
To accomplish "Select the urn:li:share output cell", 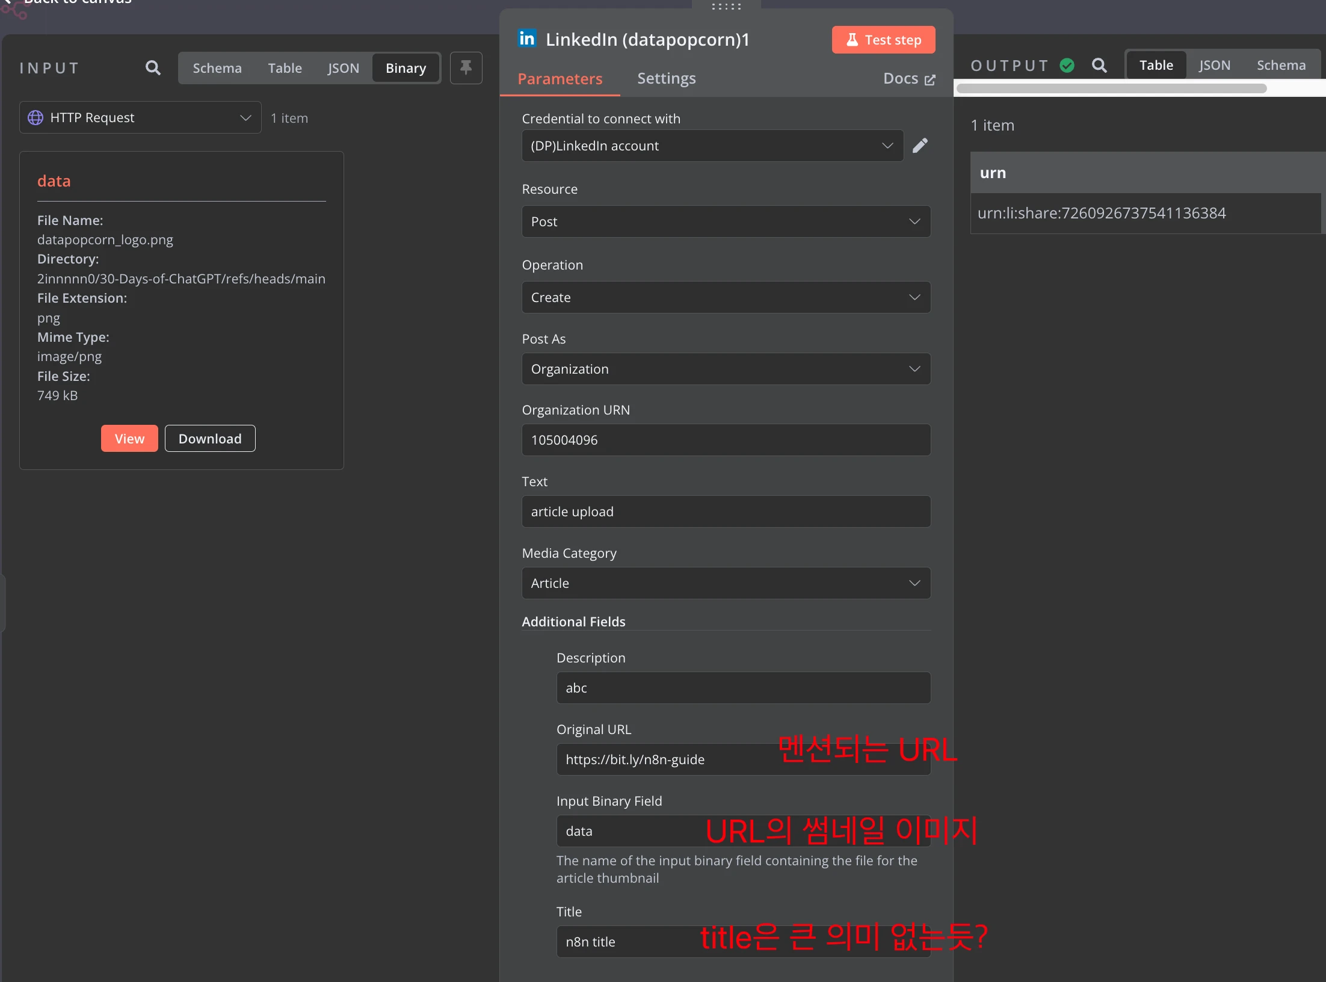I will click(1146, 213).
